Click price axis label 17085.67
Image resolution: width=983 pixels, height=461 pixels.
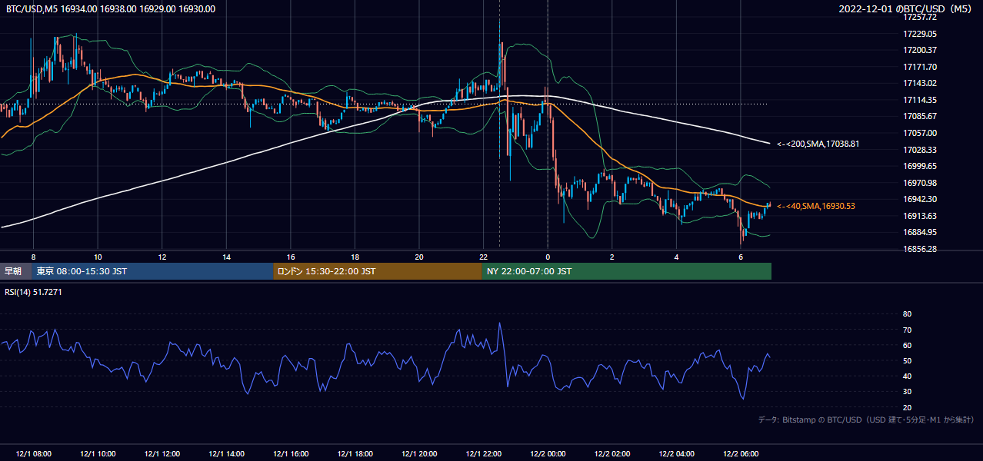[920, 116]
